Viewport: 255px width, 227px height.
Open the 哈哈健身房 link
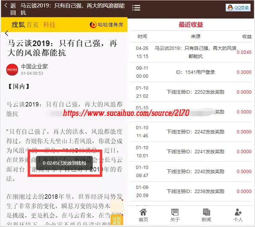pyautogui.click(x=110, y=25)
